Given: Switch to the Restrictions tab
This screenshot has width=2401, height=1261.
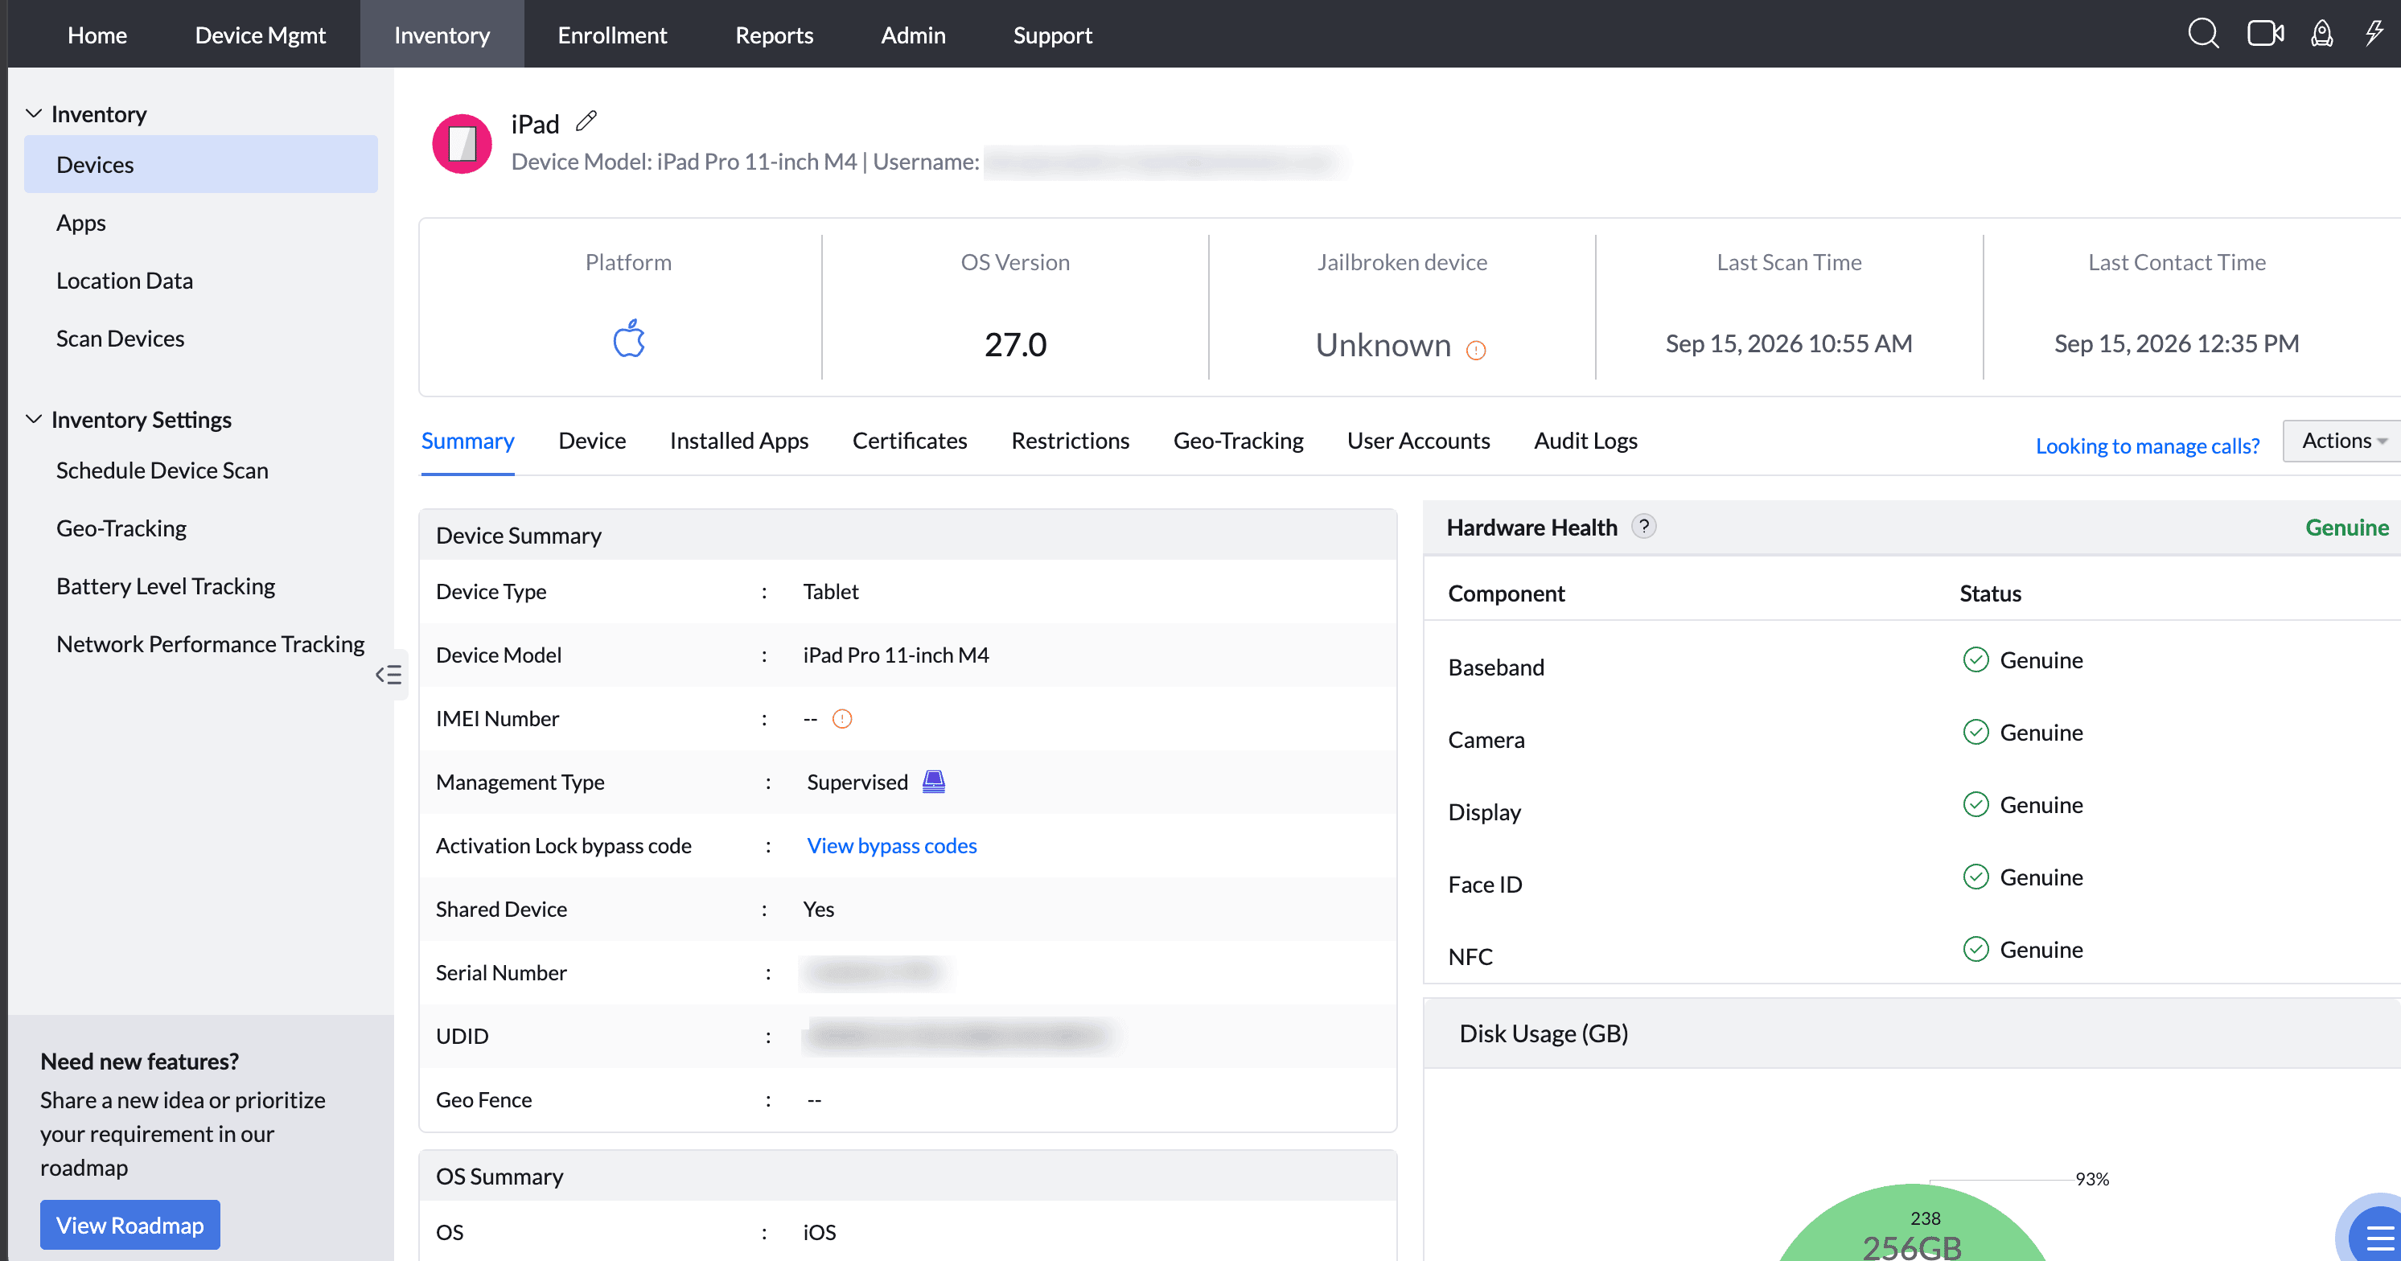Looking at the screenshot, I should tap(1070, 441).
